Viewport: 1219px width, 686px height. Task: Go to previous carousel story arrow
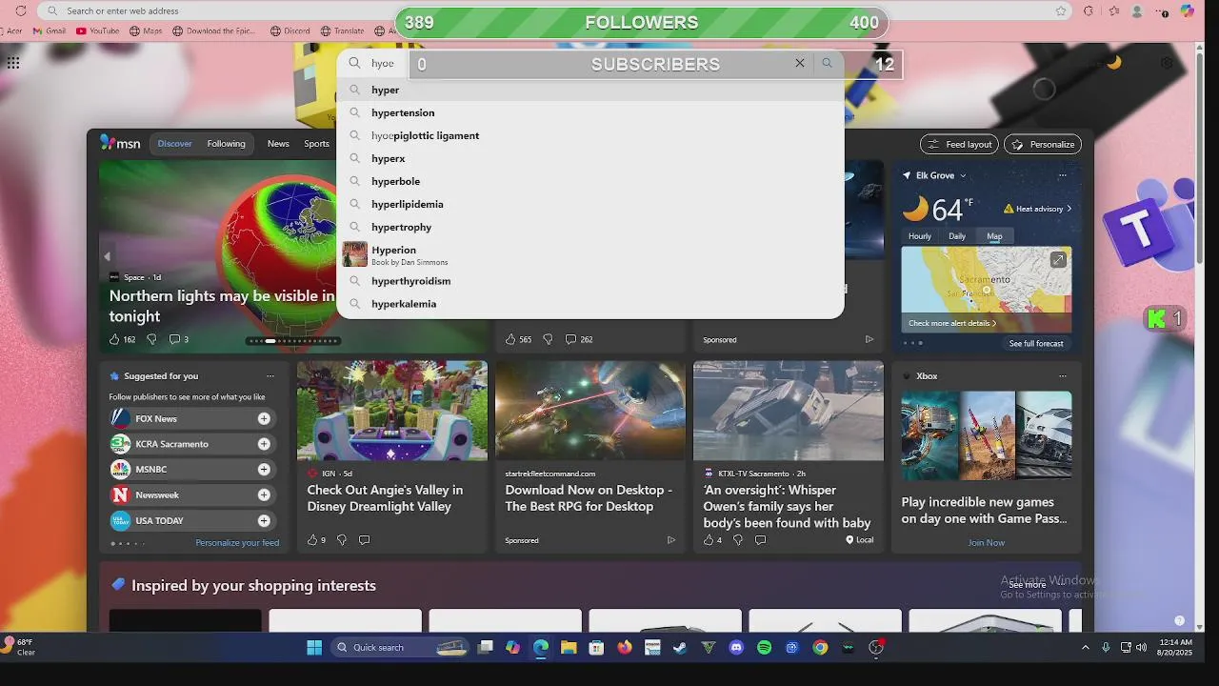tap(107, 256)
